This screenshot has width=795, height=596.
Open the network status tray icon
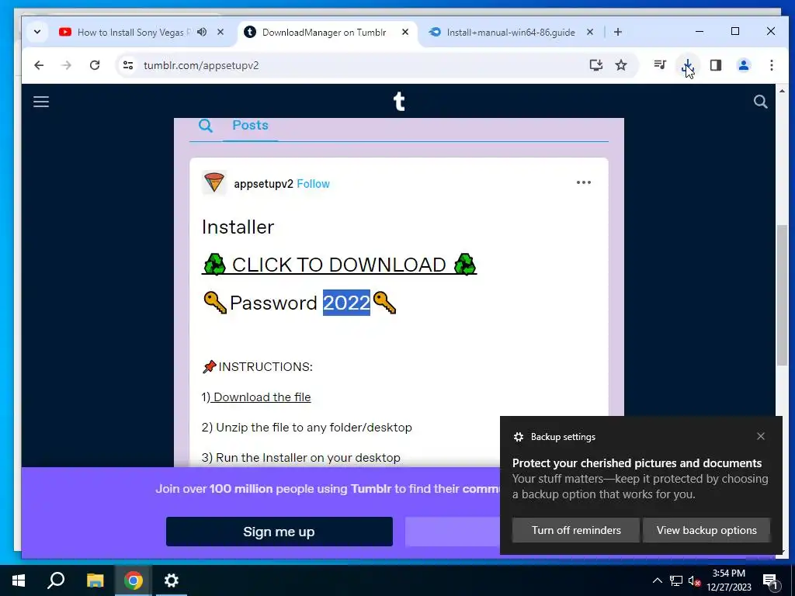[x=676, y=580]
